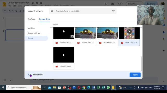Open the notifications action center
The image size is (167, 93).
click(x=163, y=87)
